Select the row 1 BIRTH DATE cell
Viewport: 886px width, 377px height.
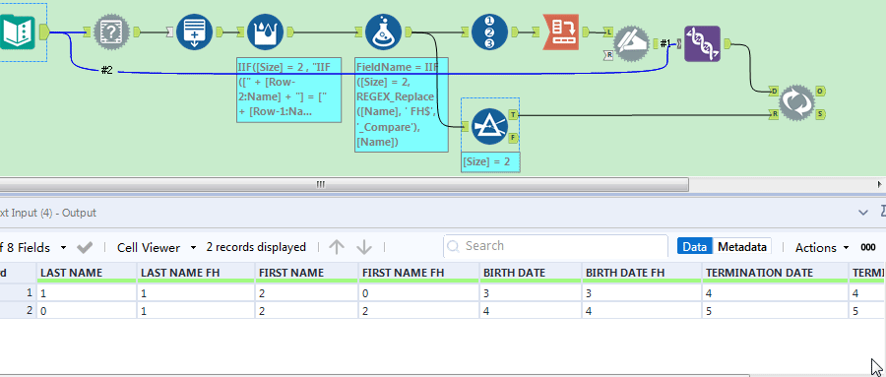pos(531,292)
